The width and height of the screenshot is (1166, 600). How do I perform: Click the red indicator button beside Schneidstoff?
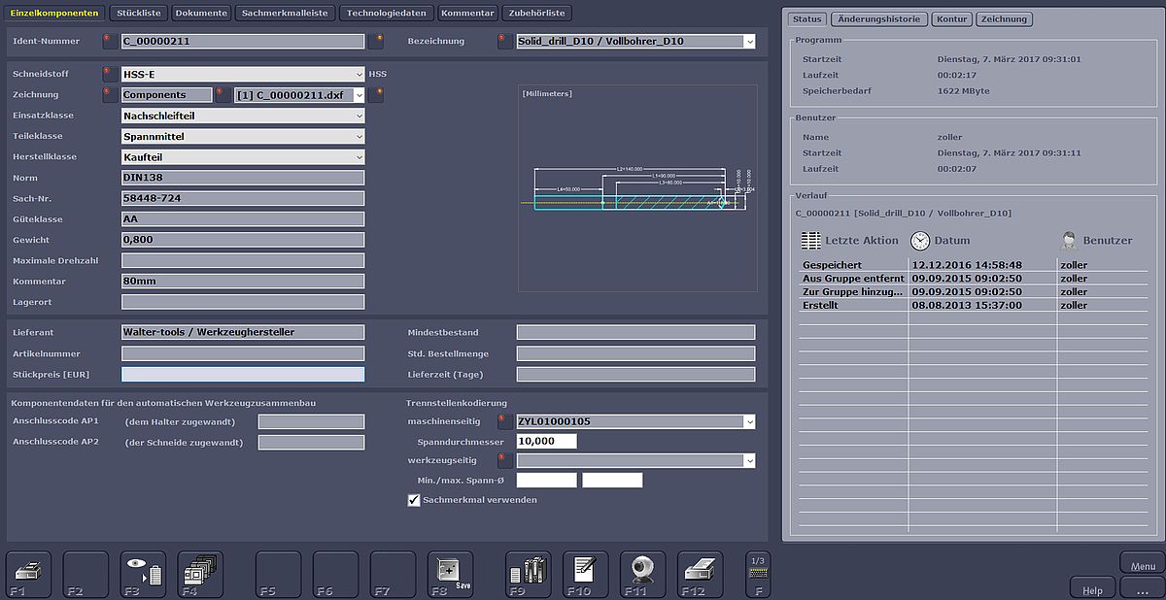coord(108,74)
